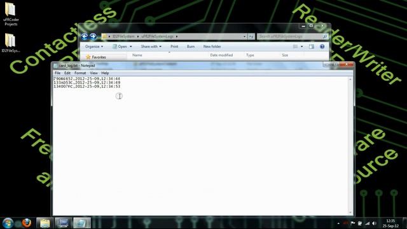This screenshot has height=229, width=407.
Task: Expand the Open button arrow in Explorer
Action: tap(130, 46)
